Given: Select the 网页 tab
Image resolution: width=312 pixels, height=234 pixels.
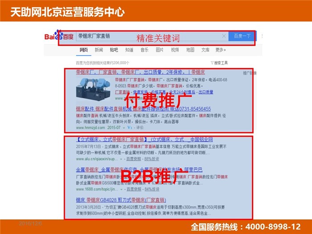Looking at the screenshot, I should [84, 50].
